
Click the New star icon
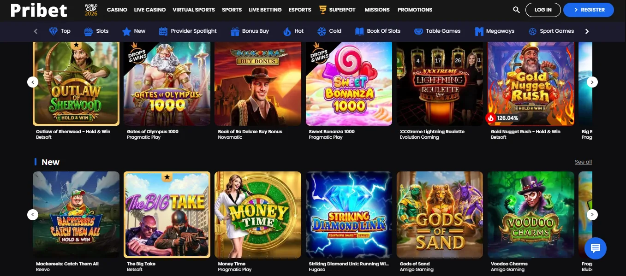[126, 31]
